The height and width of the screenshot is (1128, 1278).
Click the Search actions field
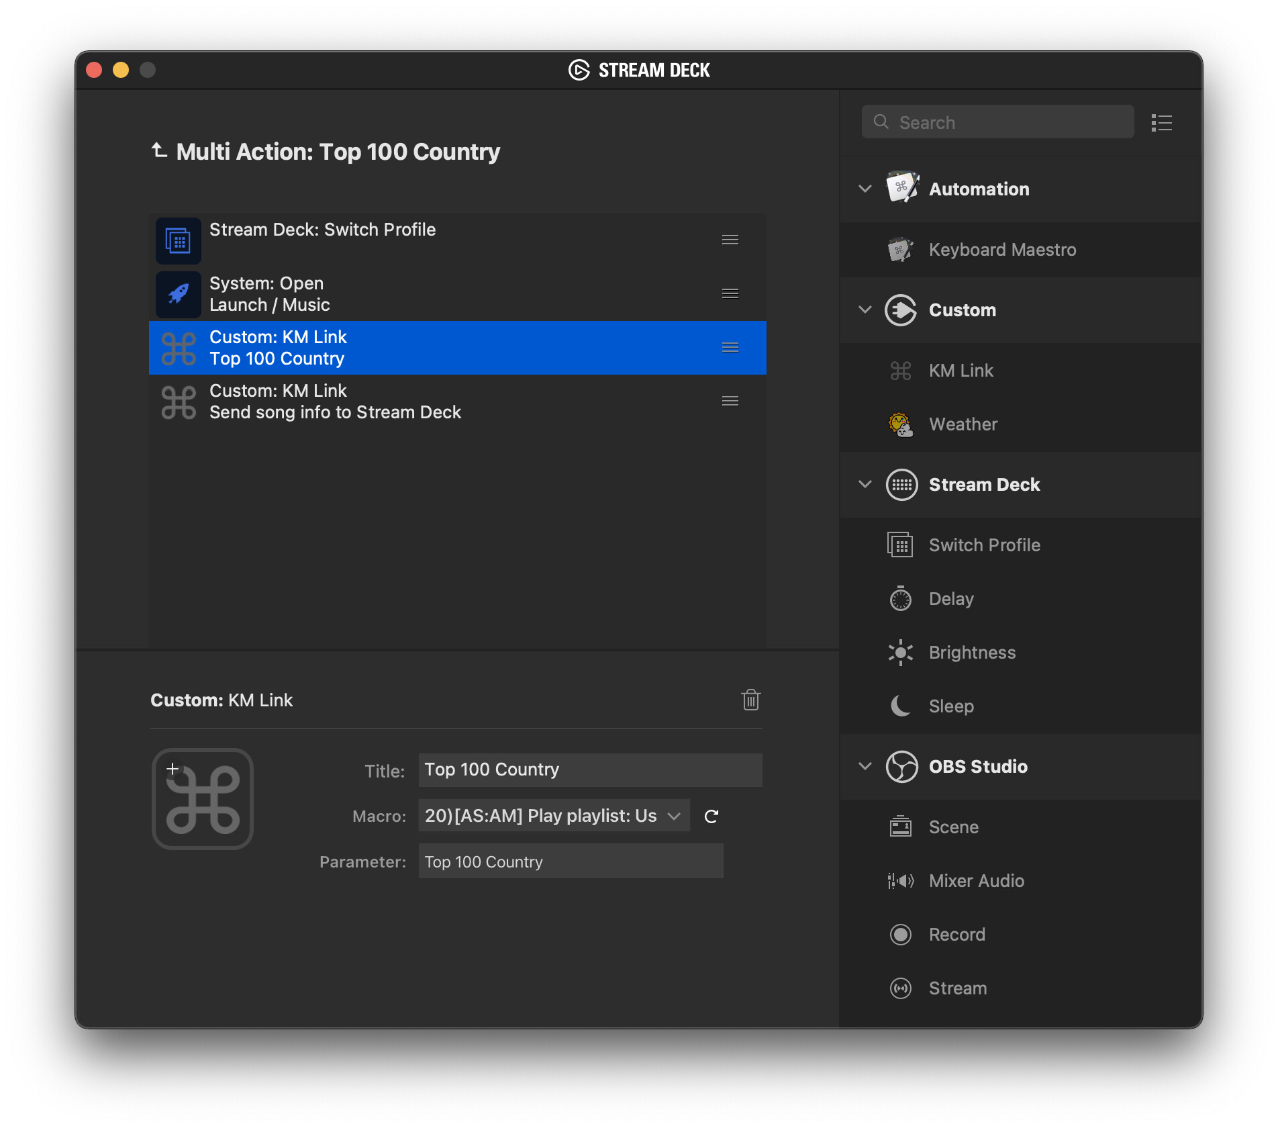[997, 122]
